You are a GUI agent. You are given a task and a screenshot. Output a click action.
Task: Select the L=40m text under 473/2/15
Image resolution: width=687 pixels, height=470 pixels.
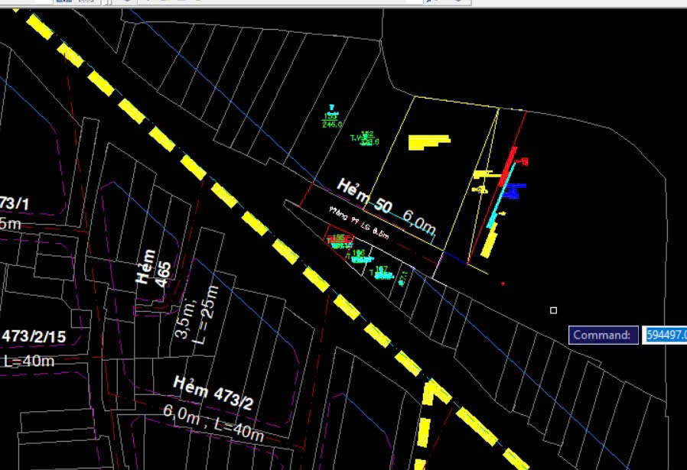31,360
